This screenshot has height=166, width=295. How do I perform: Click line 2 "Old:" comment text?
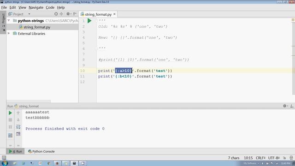tap(133, 27)
